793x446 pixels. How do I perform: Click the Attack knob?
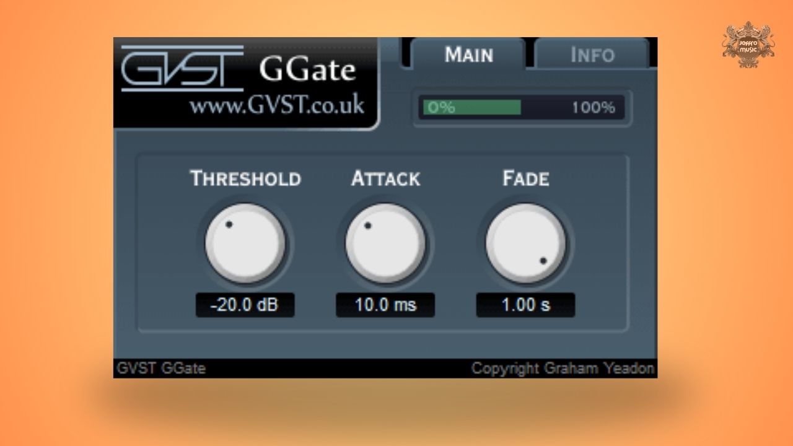[x=385, y=243]
